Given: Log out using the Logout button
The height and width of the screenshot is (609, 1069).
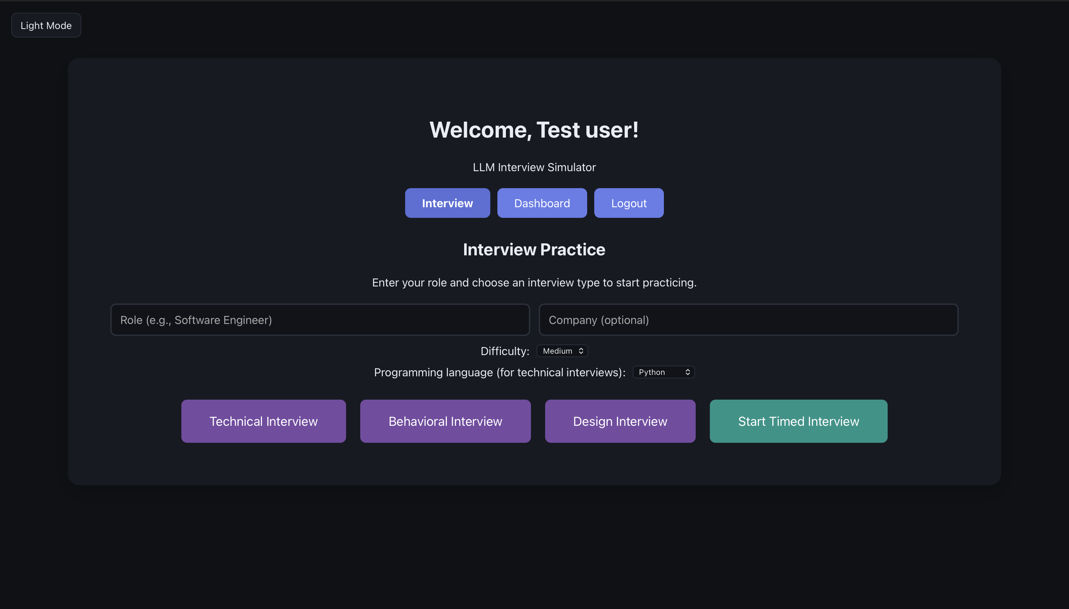Looking at the screenshot, I should tap(629, 203).
